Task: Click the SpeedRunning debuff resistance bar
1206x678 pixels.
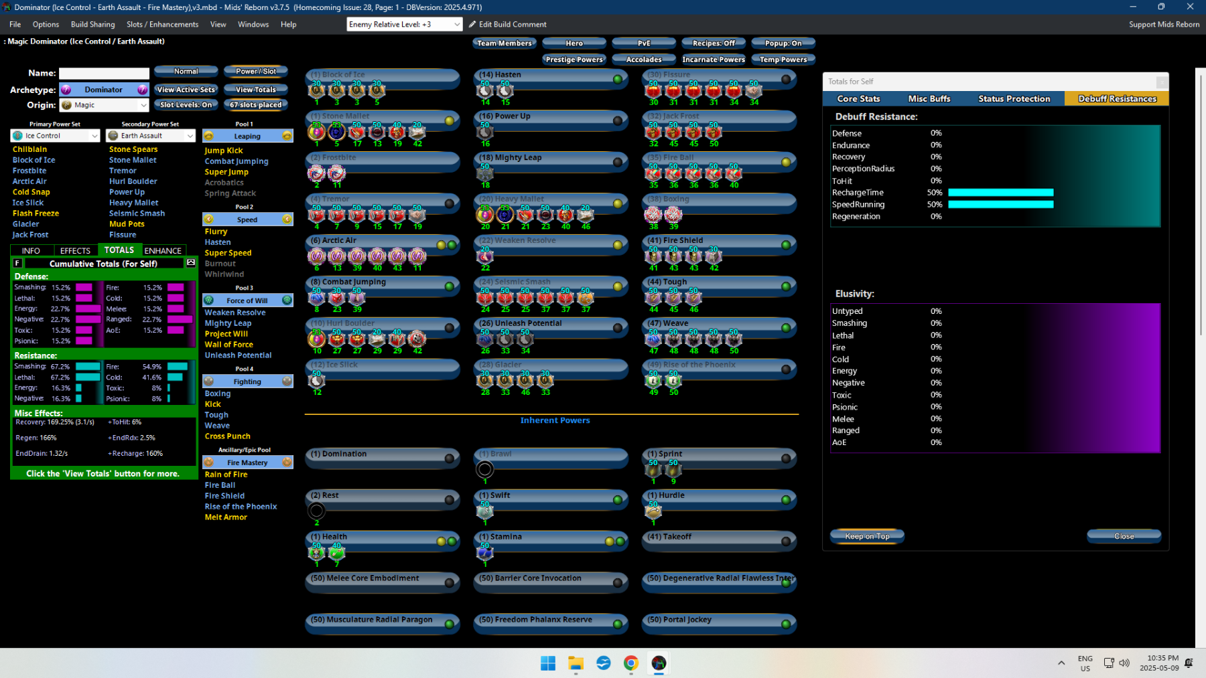Action: point(1001,205)
